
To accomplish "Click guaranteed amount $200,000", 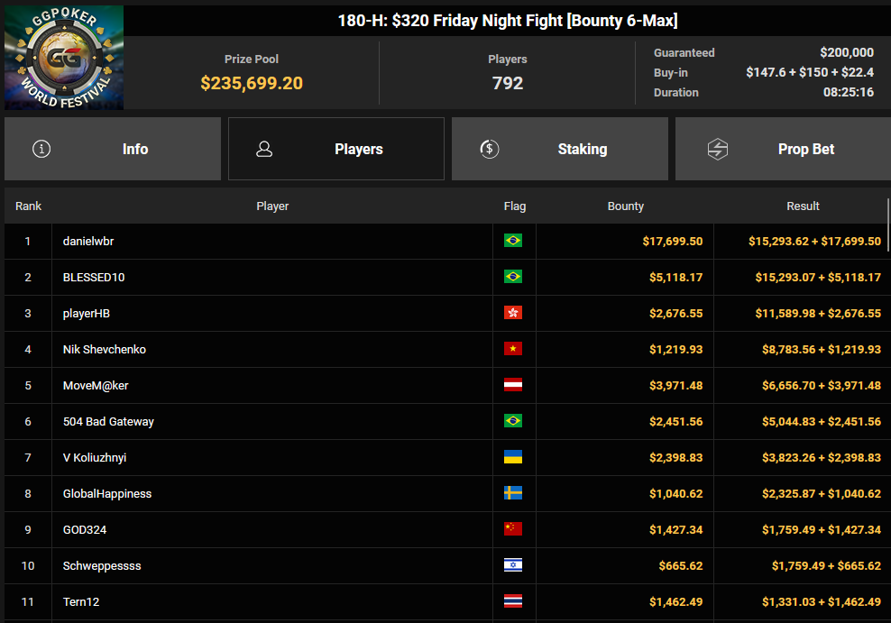I will (847, 52).
